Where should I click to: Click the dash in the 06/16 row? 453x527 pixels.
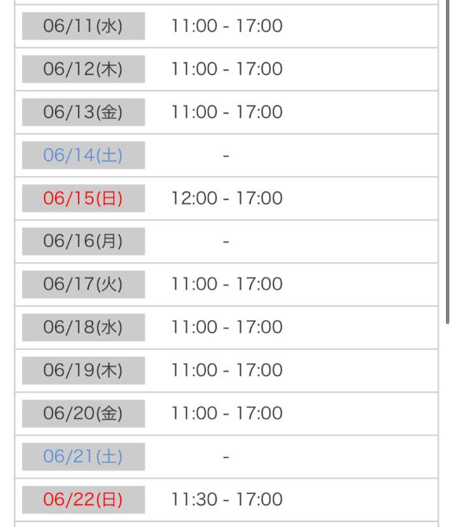[226, 241]
